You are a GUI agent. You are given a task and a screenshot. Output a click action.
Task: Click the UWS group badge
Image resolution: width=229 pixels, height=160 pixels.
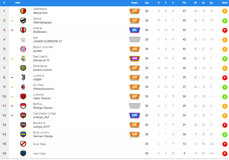pos(134,58)
